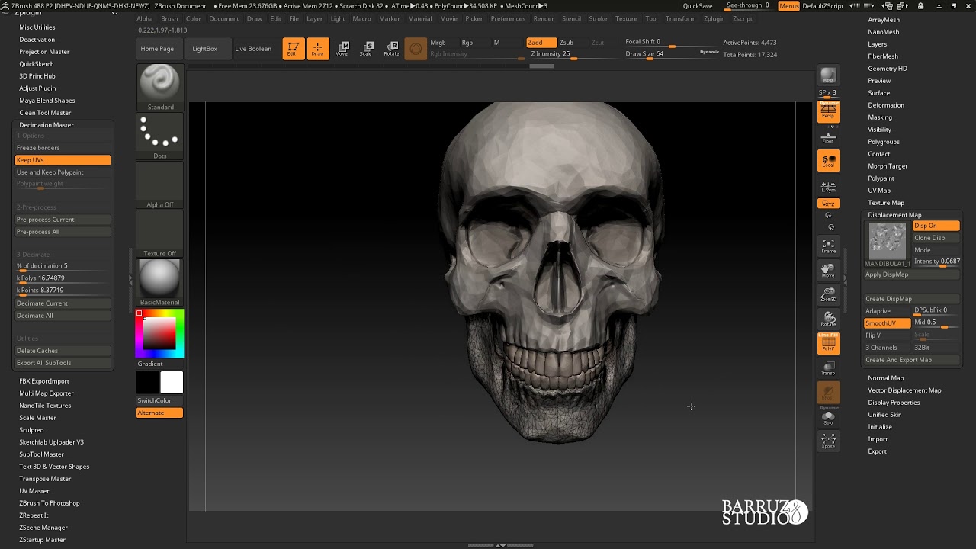This screenshot has height=549, width=976.
Task: Expand the Deformation subpalette
Action: click(886, 105)
